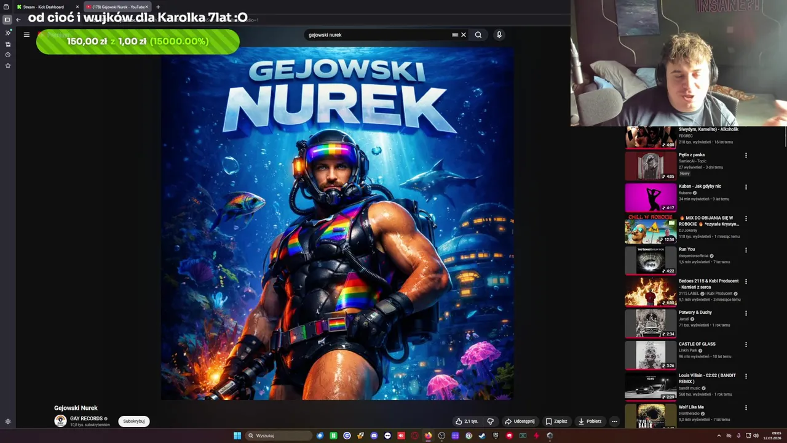Open more actions three-dot menu below video
Viewport: 787px width, 443px height.
pyautogui.click(x=614, y=421)
